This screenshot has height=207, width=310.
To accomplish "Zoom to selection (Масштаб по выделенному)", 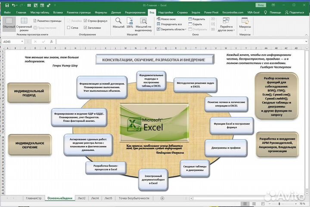I will tap(143, 25).
